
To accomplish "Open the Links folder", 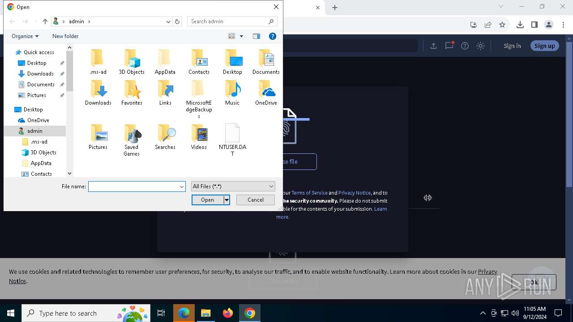I will pos(165,93).
